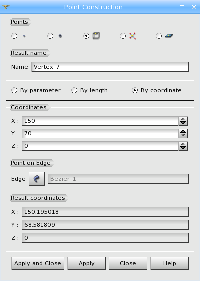Increase the X coordinate spinner value

(183, 119)
